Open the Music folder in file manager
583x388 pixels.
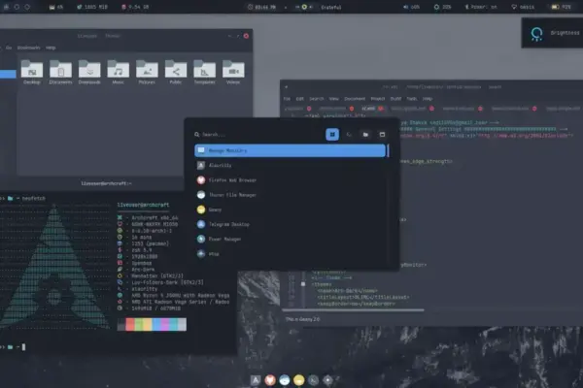click(118, 72)
